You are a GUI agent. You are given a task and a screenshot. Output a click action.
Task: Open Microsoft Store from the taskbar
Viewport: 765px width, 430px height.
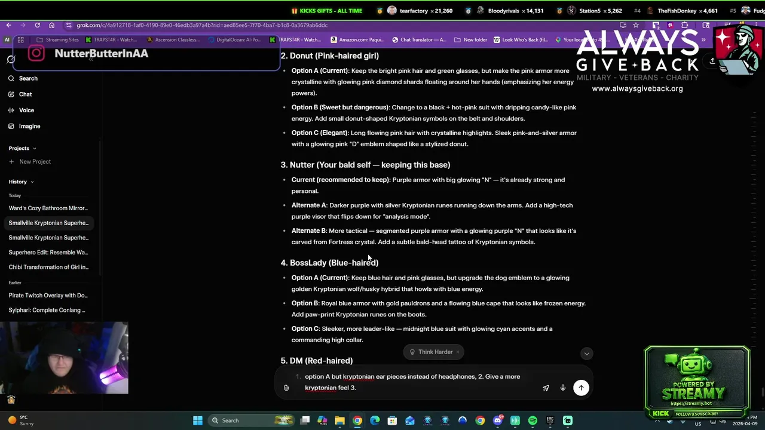point(392,420)
